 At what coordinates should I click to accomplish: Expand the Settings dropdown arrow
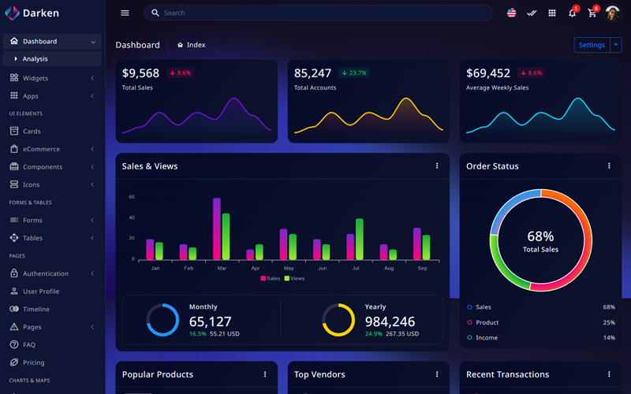click(616, 45)
